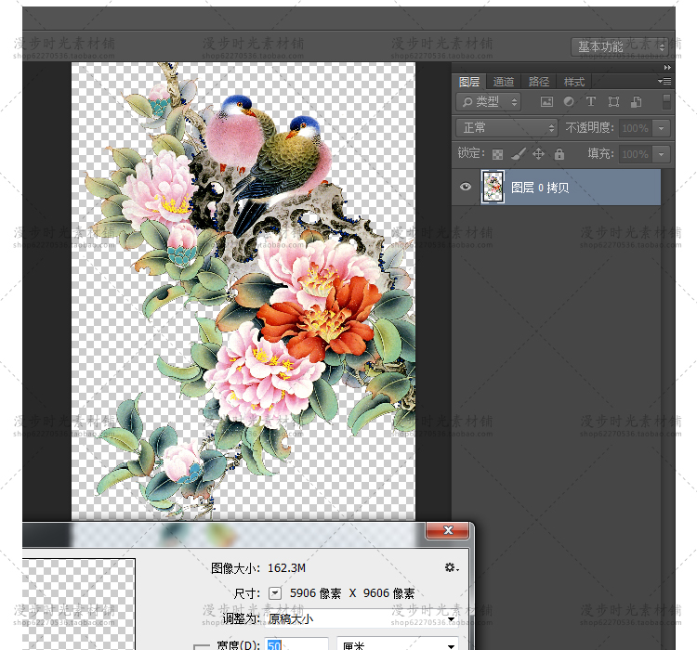Open the 基本功能 workspace dropdown
The height and width of the screenshot is (650, 697).
click(x=621, y=46)
